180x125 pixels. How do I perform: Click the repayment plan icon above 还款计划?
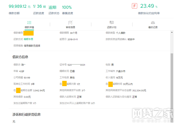(x=112, y=22)
